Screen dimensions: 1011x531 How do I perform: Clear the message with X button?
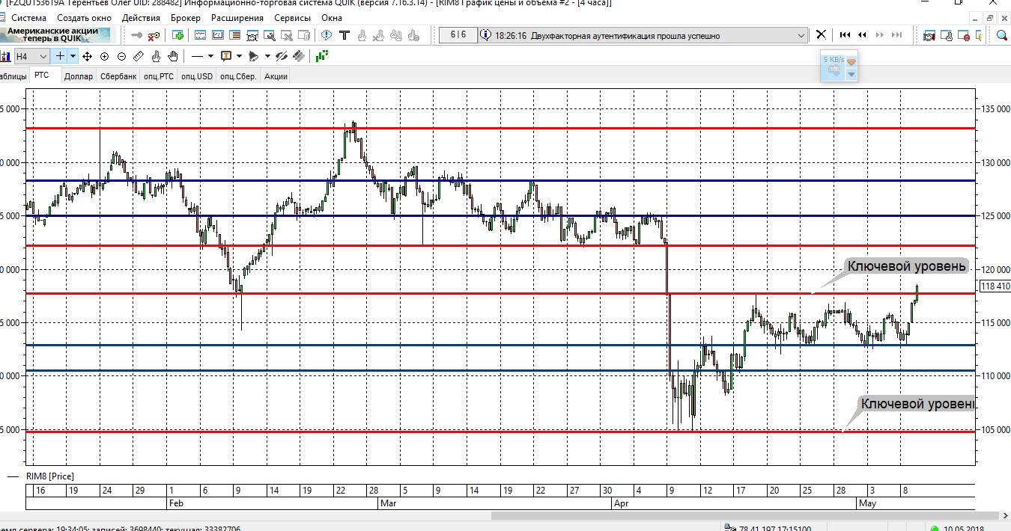[x=821, y=35]
